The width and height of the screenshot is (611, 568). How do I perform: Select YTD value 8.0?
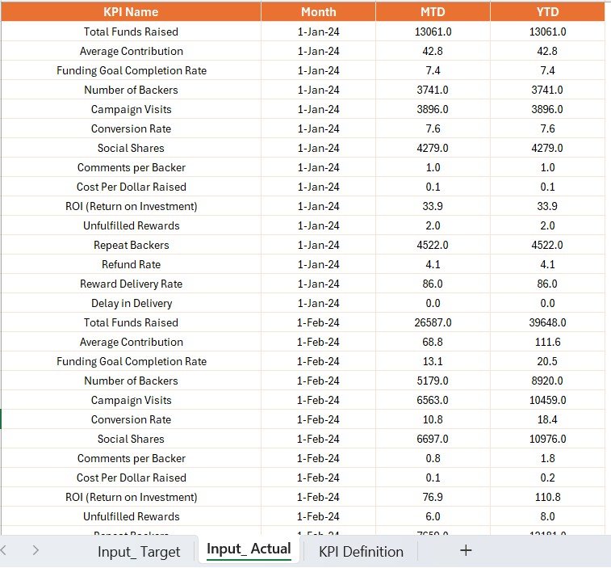pos(547,516)
